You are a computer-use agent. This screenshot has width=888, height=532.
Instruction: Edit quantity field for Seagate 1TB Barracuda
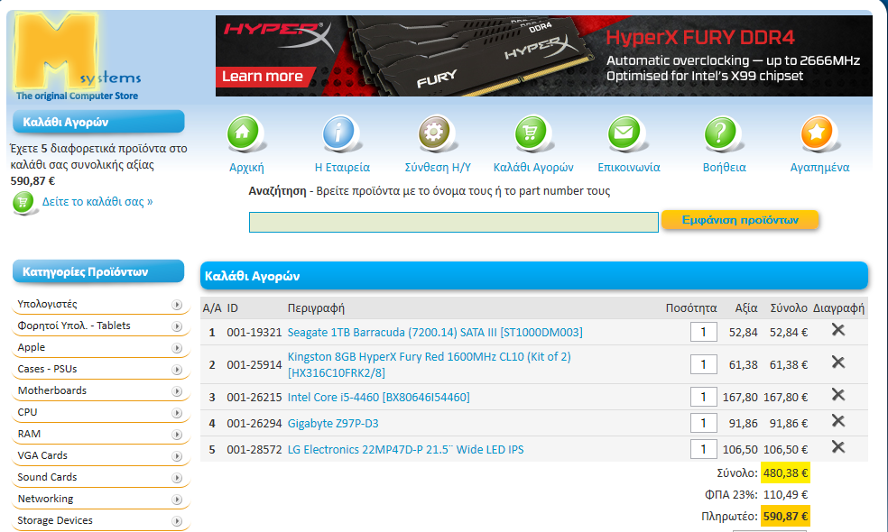(x=703, y=332)
